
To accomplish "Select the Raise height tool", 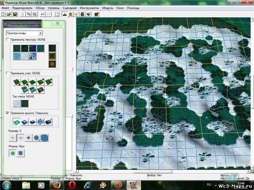I will [17, 122].
